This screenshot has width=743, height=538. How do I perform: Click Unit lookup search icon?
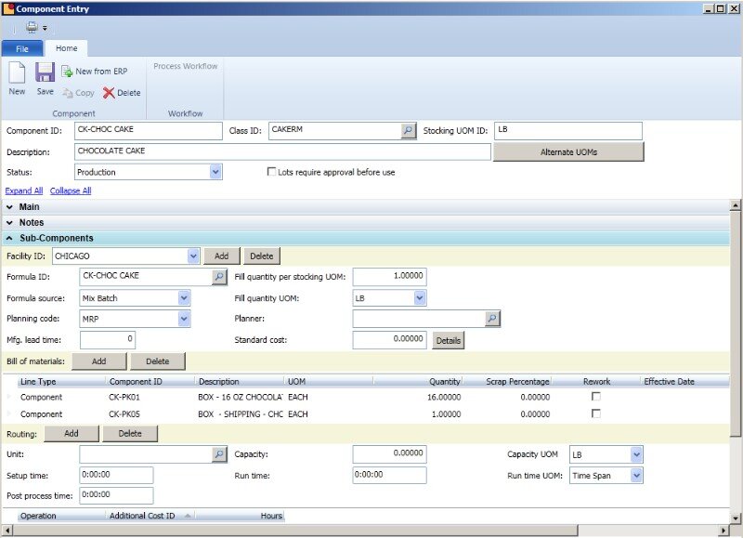coord(219,454)
